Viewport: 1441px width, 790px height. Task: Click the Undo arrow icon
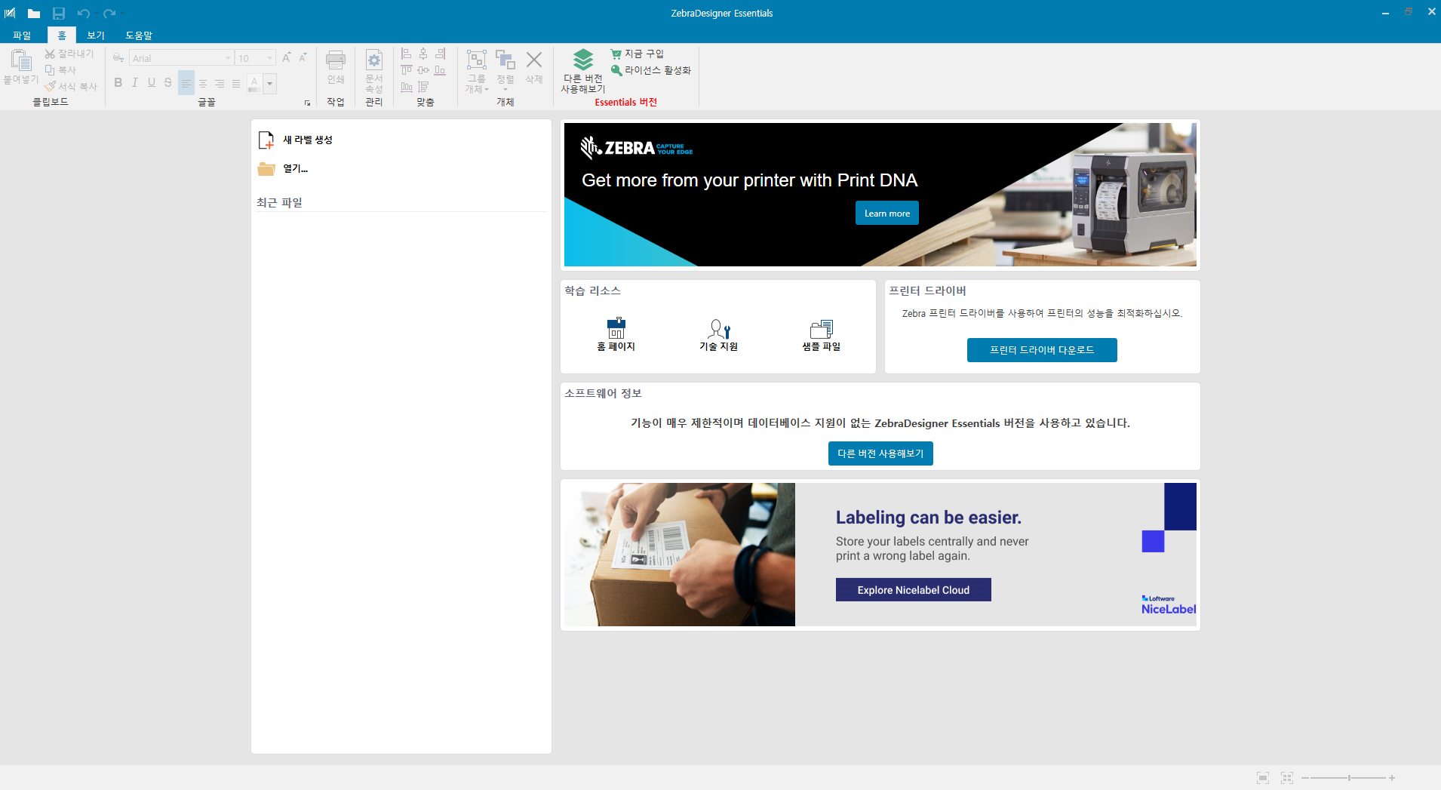(84, 14)
